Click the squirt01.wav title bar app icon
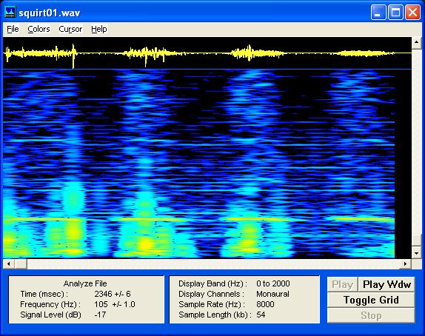Screen dimensions: 425x336 (10, 12)
